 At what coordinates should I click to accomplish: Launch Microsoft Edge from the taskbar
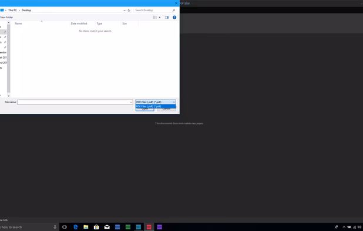coord(75,227)
